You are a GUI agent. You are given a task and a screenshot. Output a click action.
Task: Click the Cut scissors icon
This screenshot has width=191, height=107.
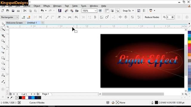tap(25, 11)
